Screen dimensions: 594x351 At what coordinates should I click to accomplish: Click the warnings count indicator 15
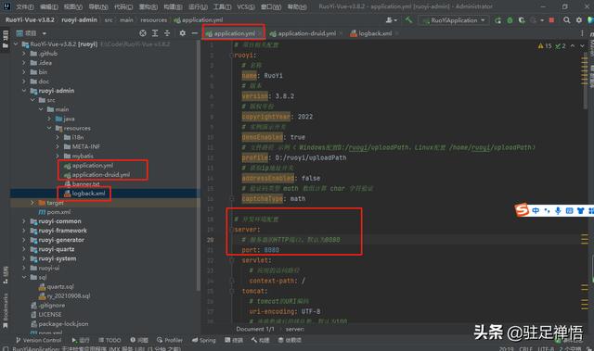tap(545, 45)
